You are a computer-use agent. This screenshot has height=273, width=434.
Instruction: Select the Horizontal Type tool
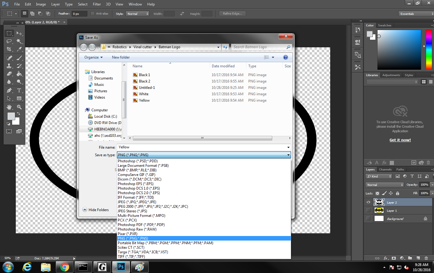pos(19,90)
